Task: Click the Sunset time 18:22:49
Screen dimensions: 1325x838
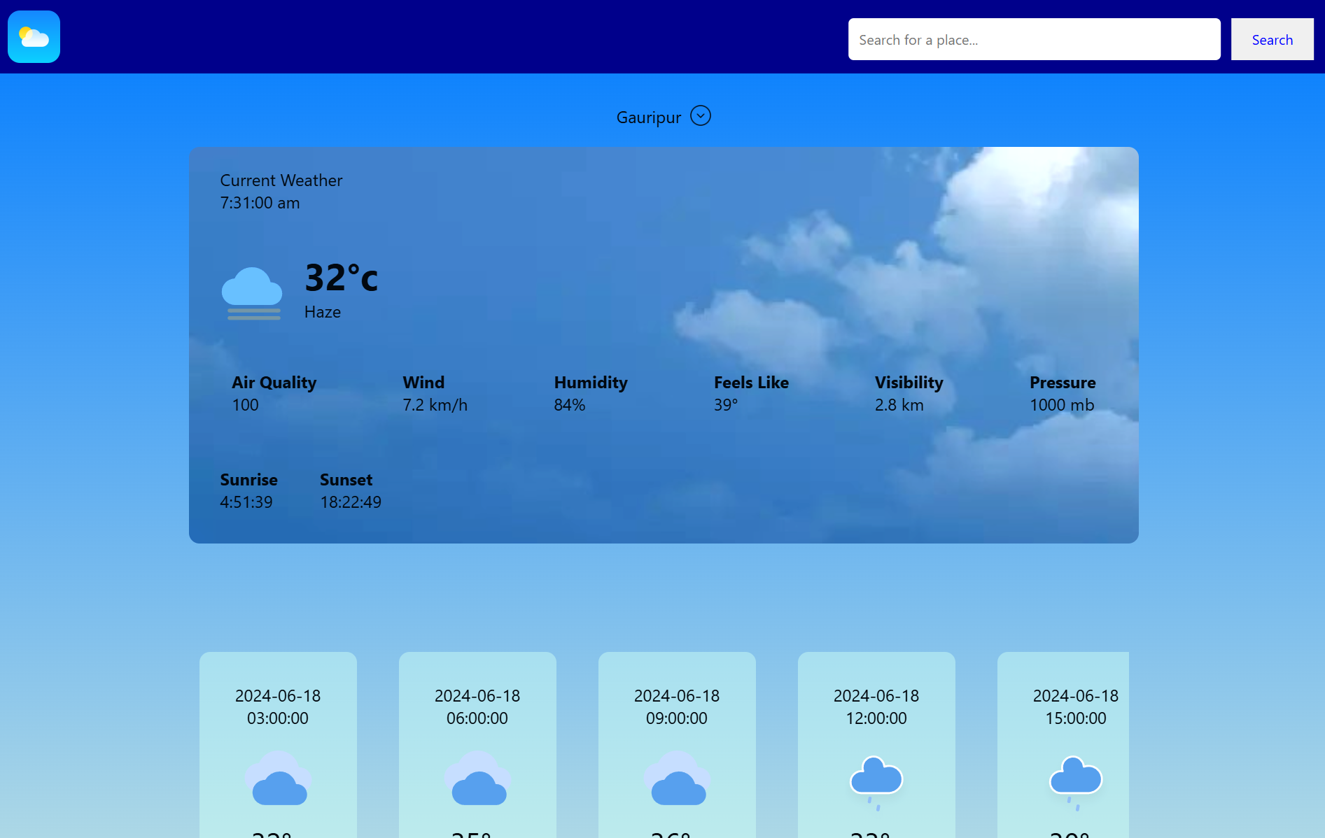Action: coord(350,502)
